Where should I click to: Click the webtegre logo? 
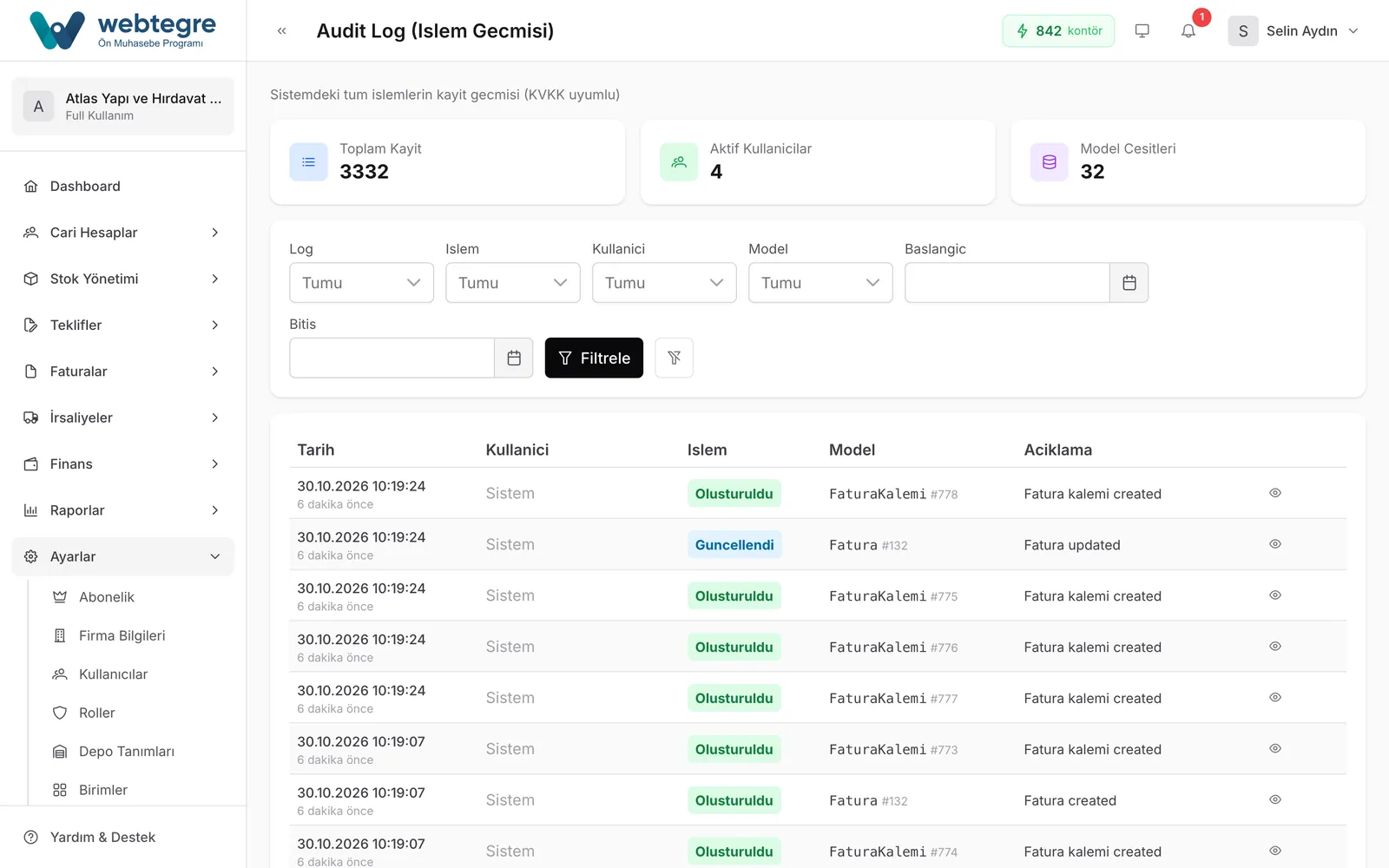(122, 30)
